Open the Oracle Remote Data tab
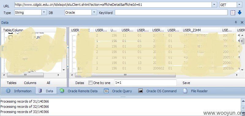The width and height of the screenshot is (245, 116). click(79, 91)
